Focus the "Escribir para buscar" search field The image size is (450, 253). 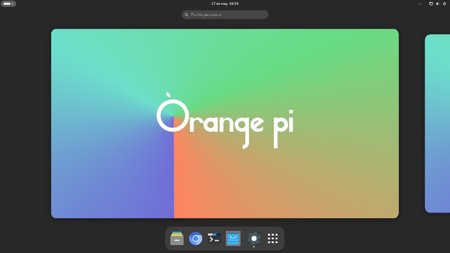(225, 15)
